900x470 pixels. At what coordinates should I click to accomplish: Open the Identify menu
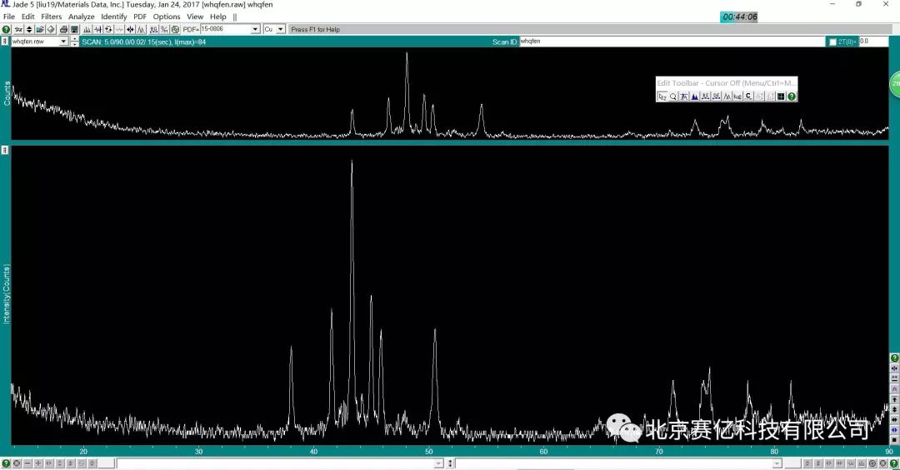(x=114, y=17)
